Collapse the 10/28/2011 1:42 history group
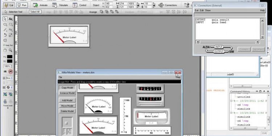The image size is (272, 136). pyautogui.click(x=231, y=101)
